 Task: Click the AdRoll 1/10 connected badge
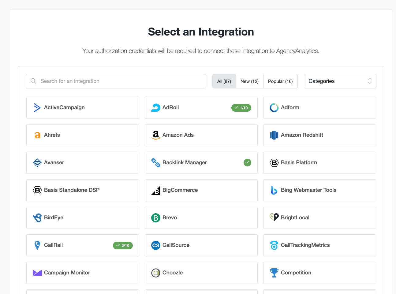coord(241,108)
